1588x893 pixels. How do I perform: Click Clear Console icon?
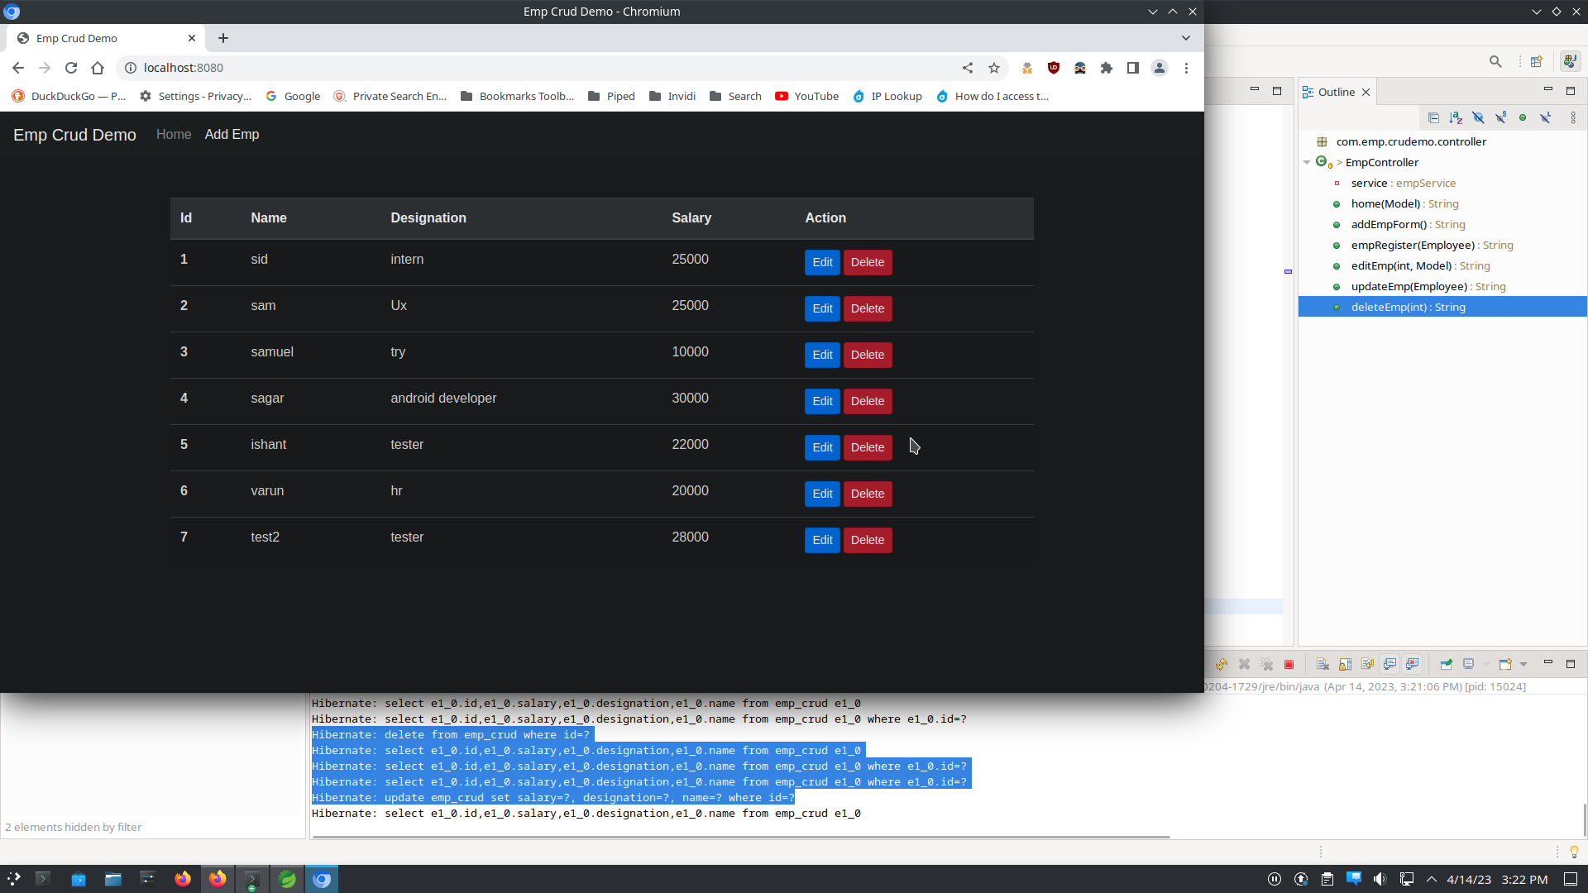pos(1323,664)
